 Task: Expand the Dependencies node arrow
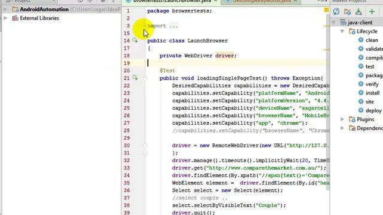pos(342,128)
